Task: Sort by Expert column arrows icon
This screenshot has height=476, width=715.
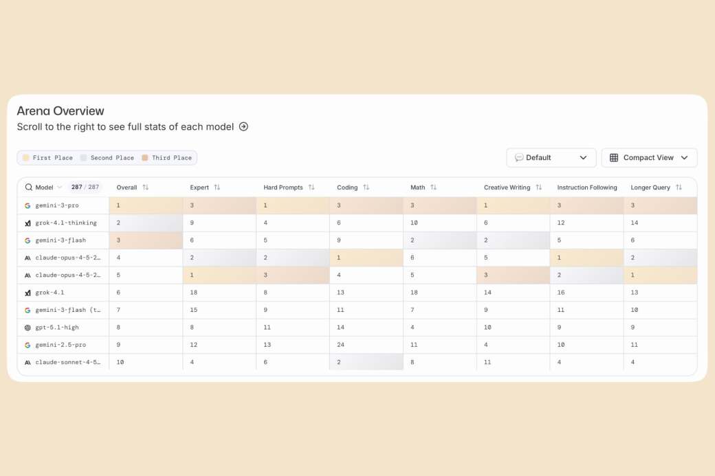Action: (217, 188)
